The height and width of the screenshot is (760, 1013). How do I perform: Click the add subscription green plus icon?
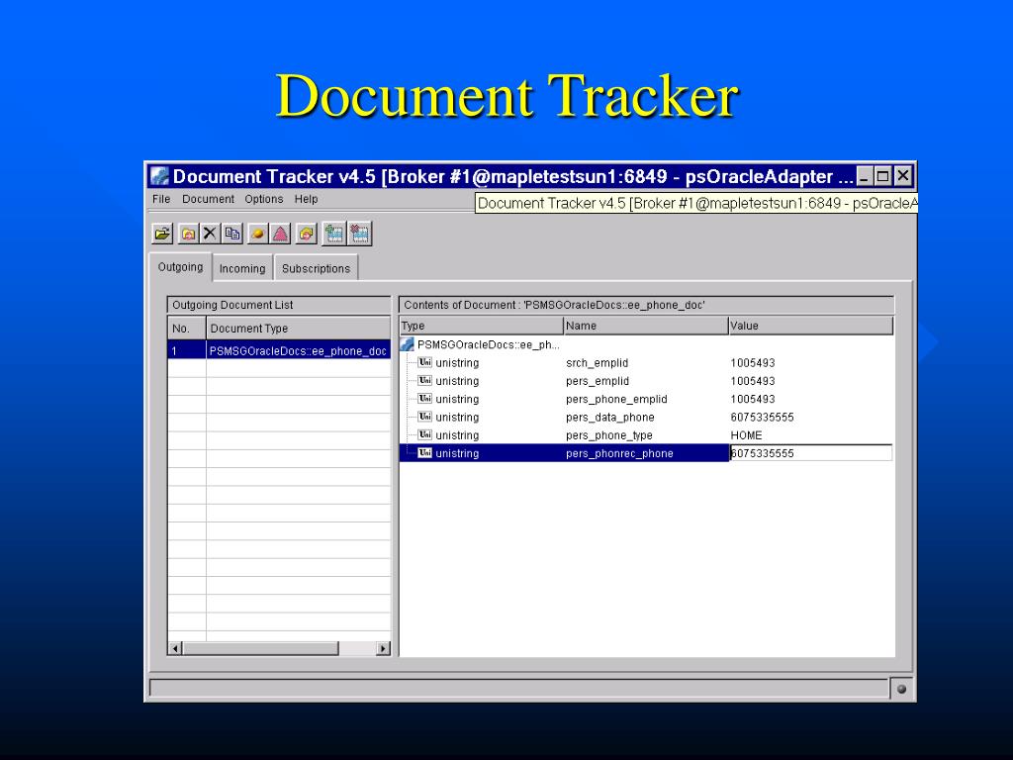click(x=334, y=234)
